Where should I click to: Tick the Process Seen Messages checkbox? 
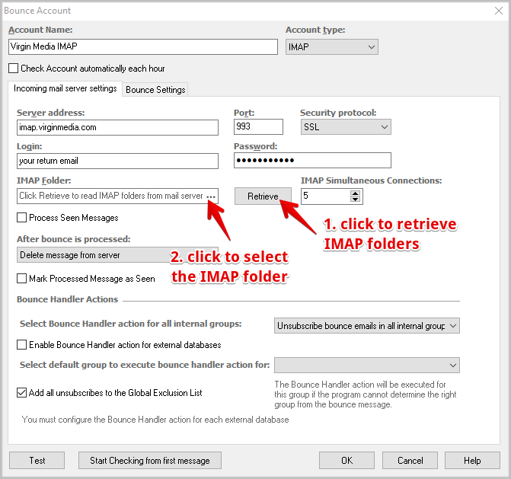coord(21,217)
